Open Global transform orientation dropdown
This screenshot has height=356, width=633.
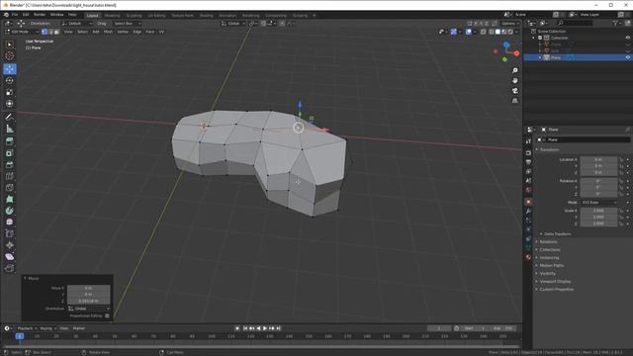coord(233,24)
